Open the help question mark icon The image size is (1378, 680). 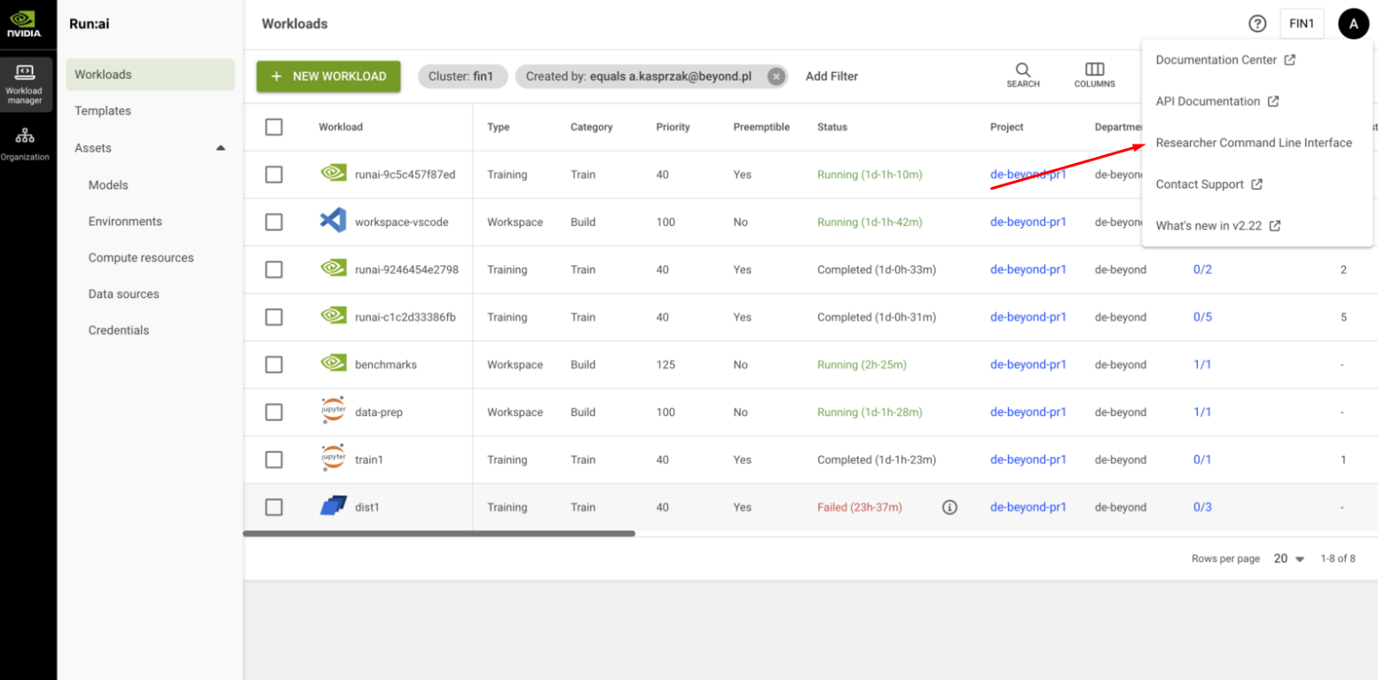(x=1257, y=24)
